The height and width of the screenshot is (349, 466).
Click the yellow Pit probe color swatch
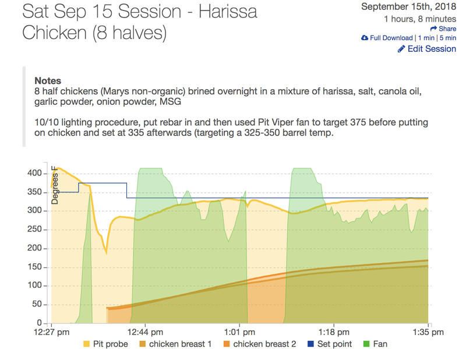coord(86,344)
